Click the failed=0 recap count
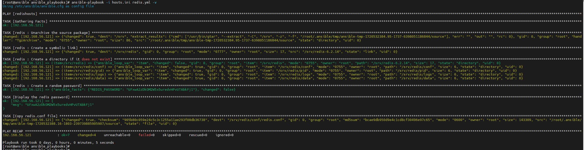The height and width of the screenshot is (150, 584). [147, 135]
